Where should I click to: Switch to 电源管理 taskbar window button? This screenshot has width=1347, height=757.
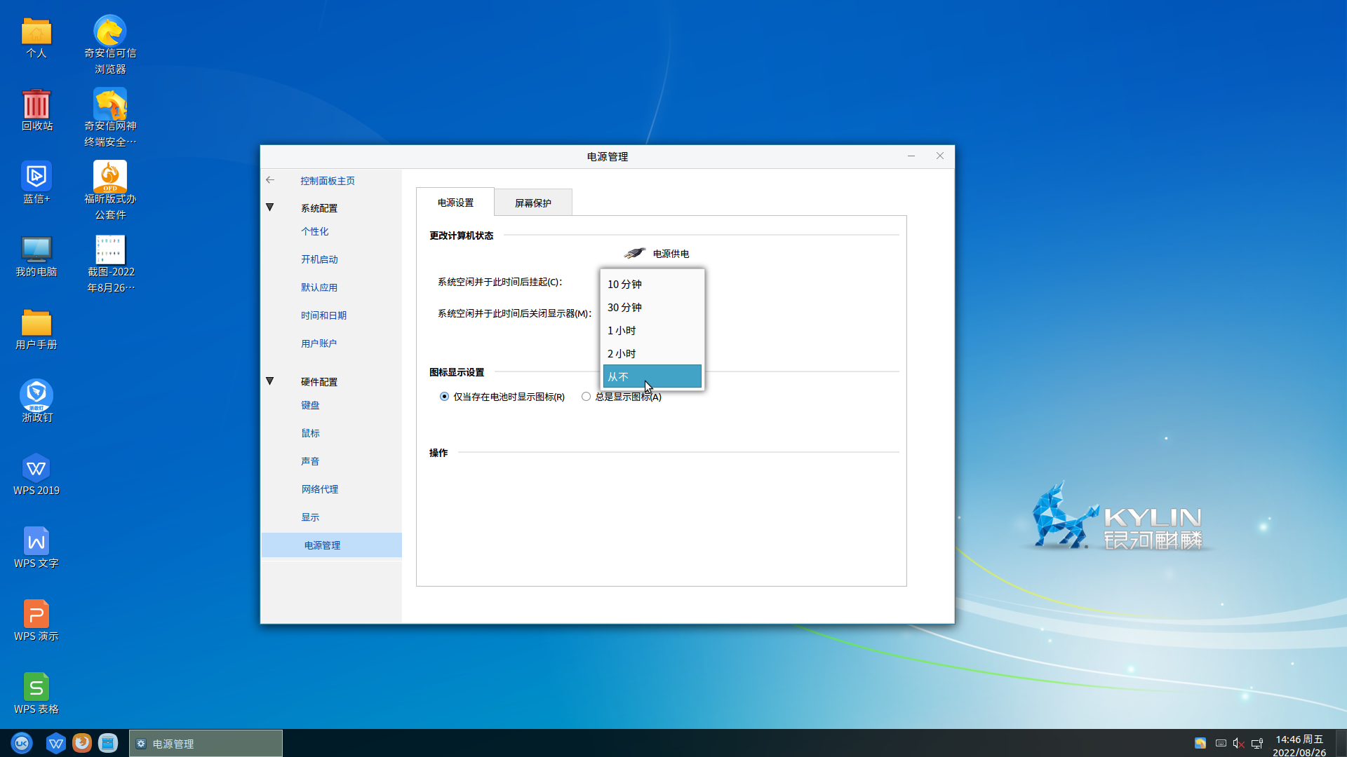click(206, 744)
